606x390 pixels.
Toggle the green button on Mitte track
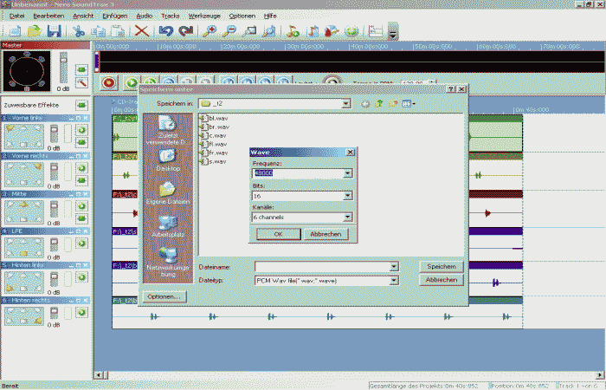[81, 207]
